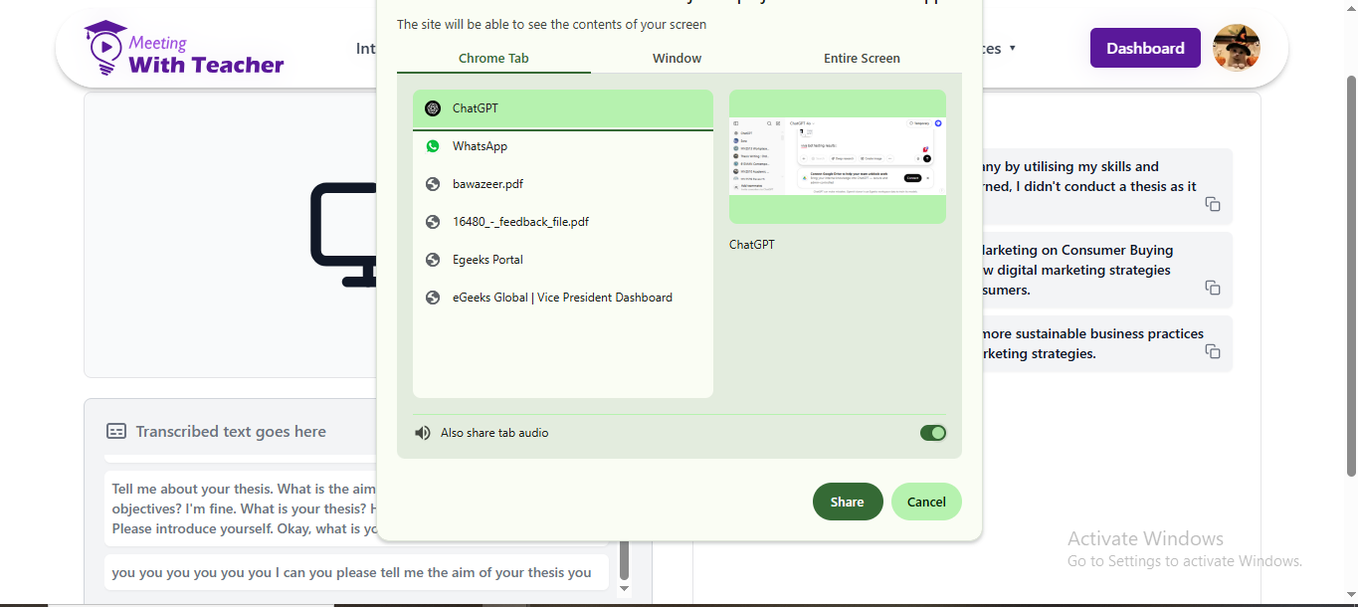Click the speaker icon next to share tab audio
The height and width of the screenshot is (607, 1358).
click(x=423, y=433)
